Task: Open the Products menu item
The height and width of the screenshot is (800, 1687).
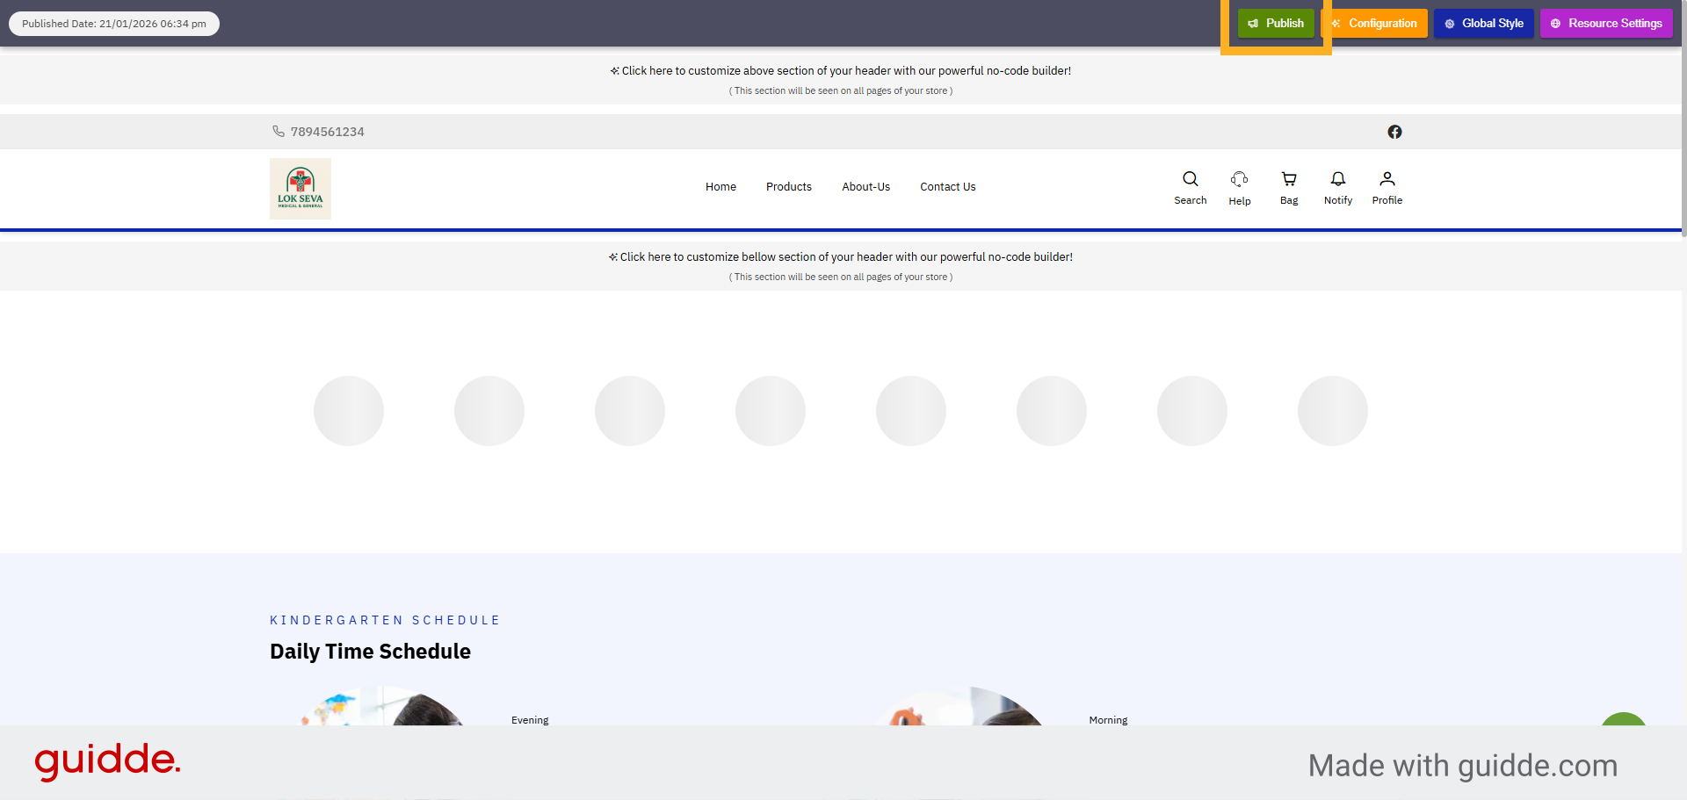Action: [x=788, y=186]
